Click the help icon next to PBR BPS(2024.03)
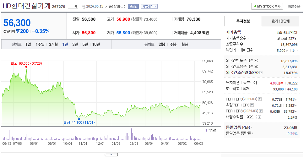Image resolution: width=304 pixels, height=157 pixels. [x=261, y=111]
